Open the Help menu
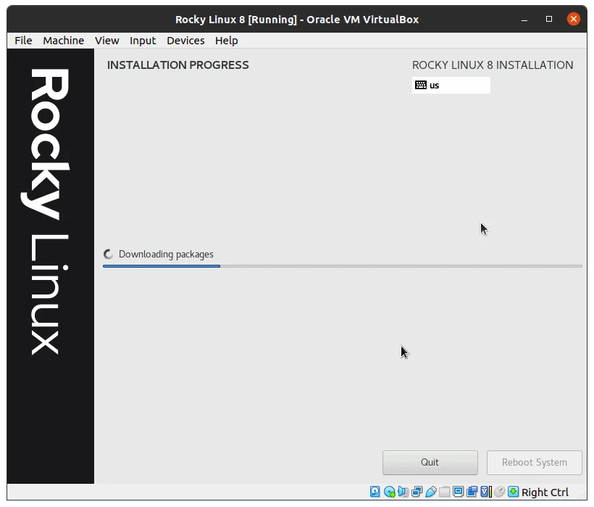 click(x=226, y=41)
